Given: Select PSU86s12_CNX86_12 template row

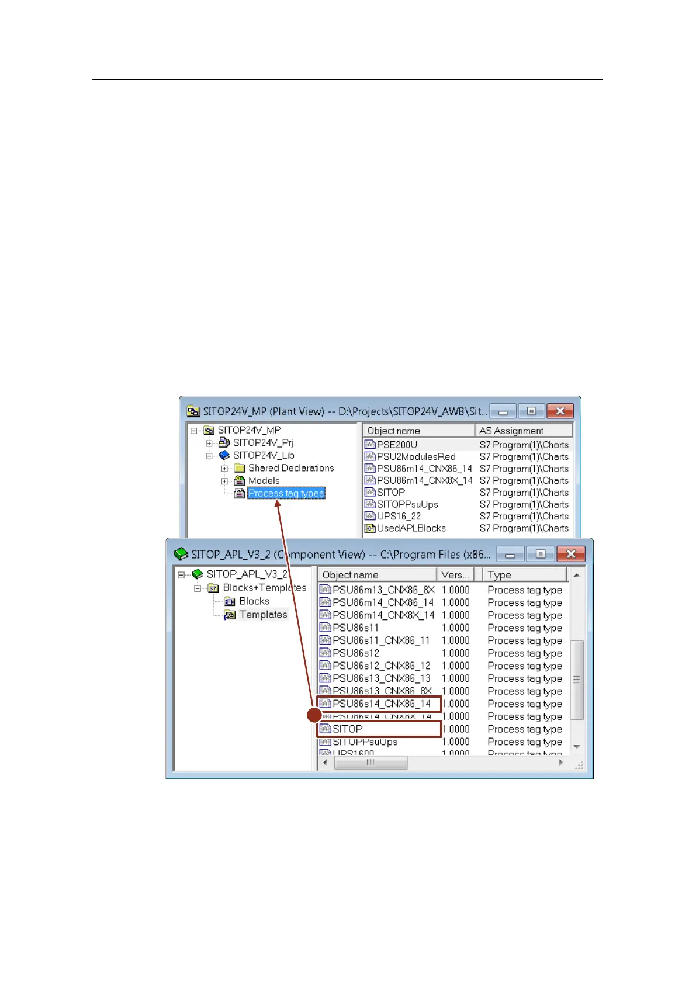Looking at the screenshot, I should pos(381,666).
